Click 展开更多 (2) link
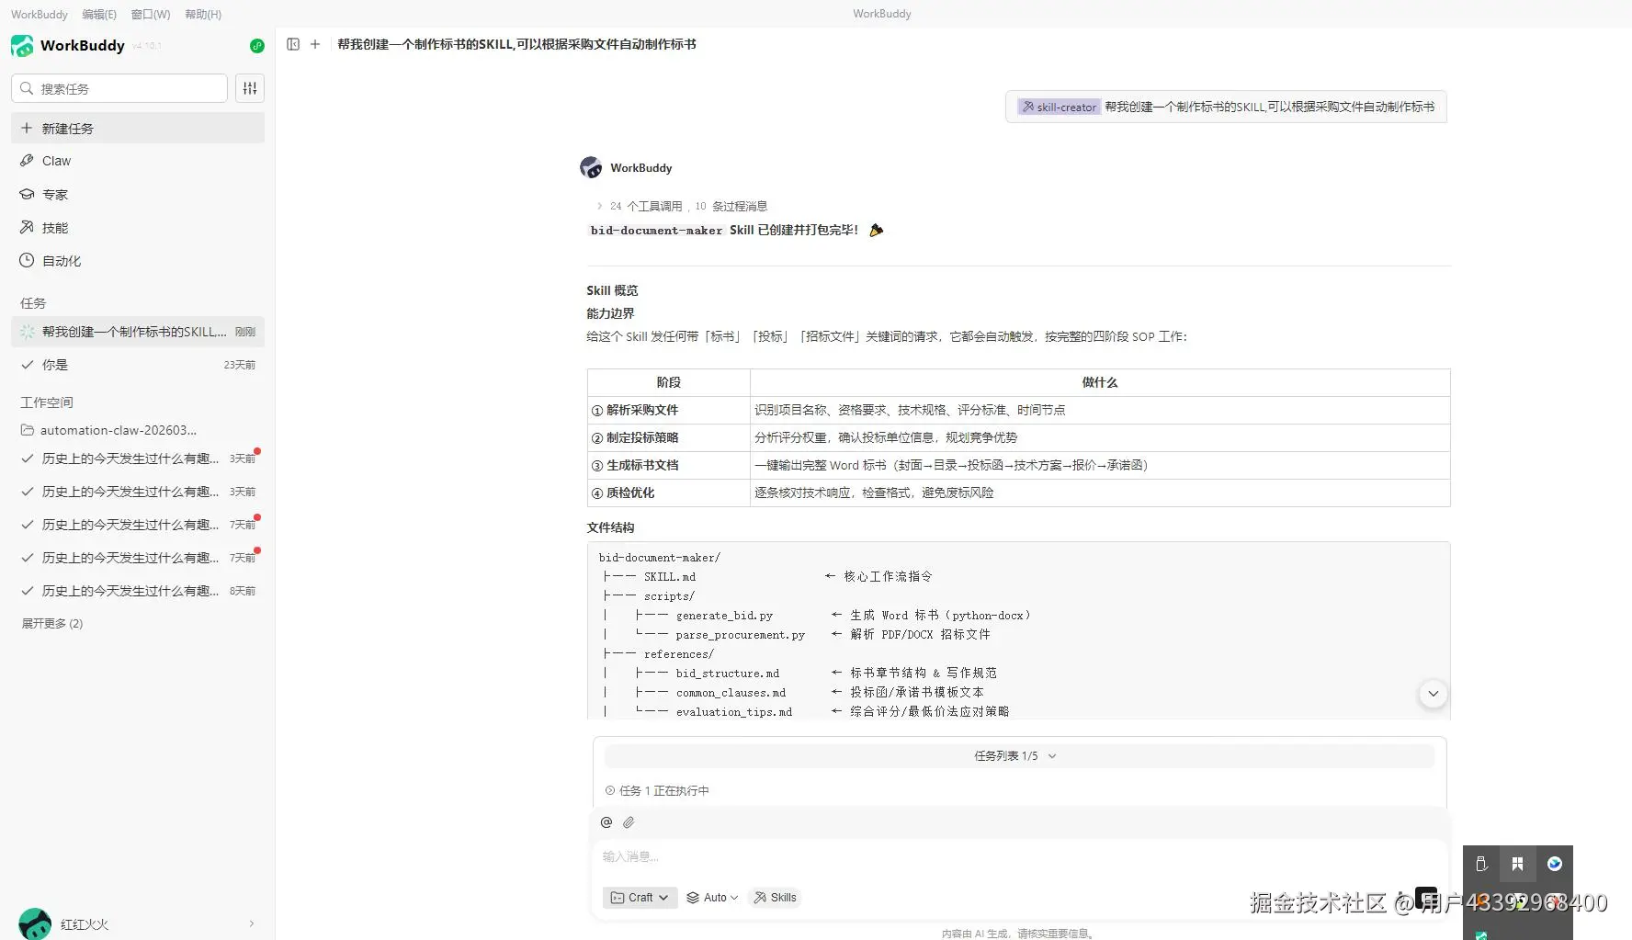Viewport: 1632px width, 940px height. [52, 623]
